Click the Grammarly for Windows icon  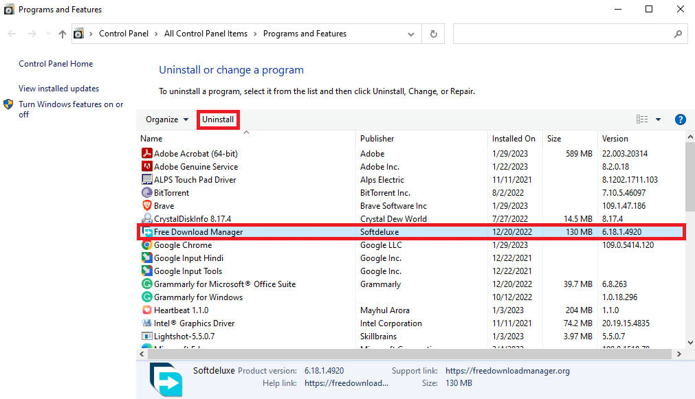pyautogui.click(x=146, y=297)
